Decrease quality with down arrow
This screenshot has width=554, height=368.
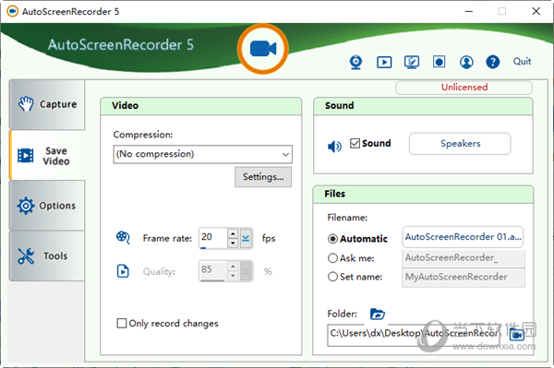233,276
